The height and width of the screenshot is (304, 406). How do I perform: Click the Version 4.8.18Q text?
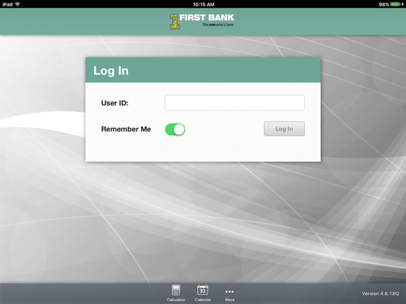(x=381, y=293)
